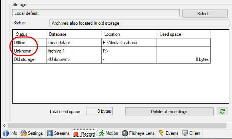Screen dimensions: 232x139
Task: Switch to the Settings tab
Action: [x=32, y=133]
